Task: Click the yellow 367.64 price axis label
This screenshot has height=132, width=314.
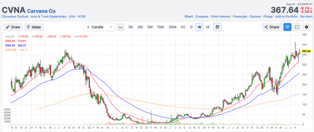Action: (x=306, y=51)
